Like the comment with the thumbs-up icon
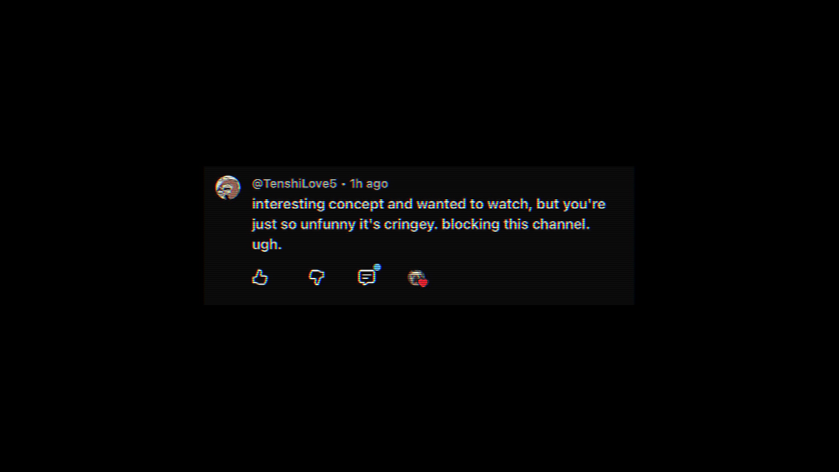Image resolution: width=839 pixels, height=472 pixels. click(x=260, y=277)
